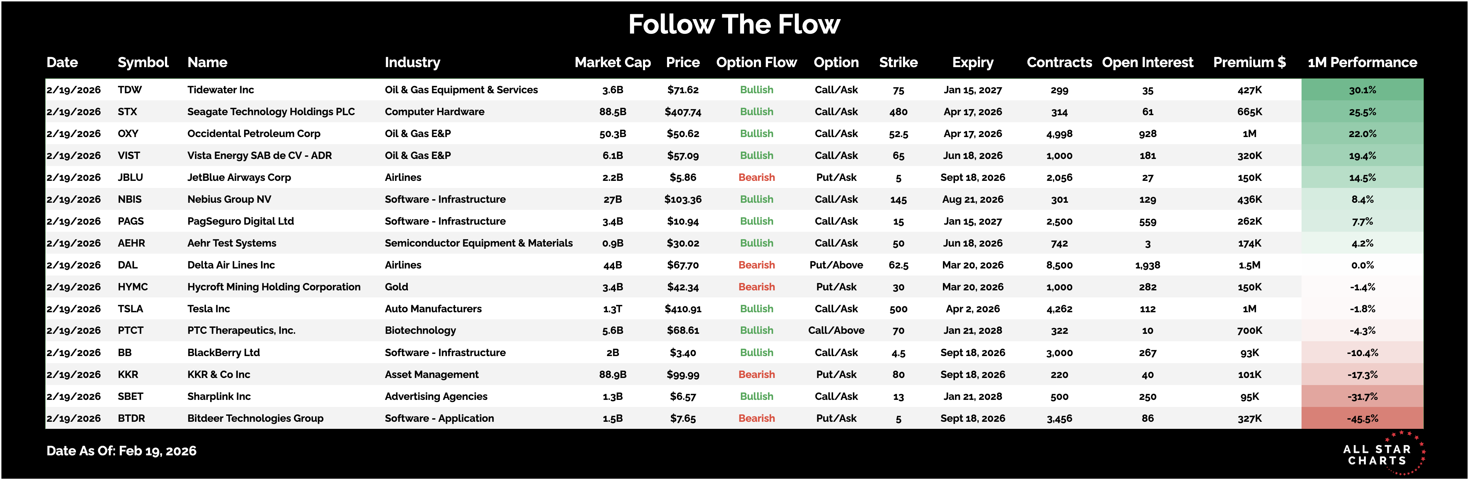This screenshot has width=1469, height=479.
Task: Click the Option Flow column header
Action: point(756,63)
